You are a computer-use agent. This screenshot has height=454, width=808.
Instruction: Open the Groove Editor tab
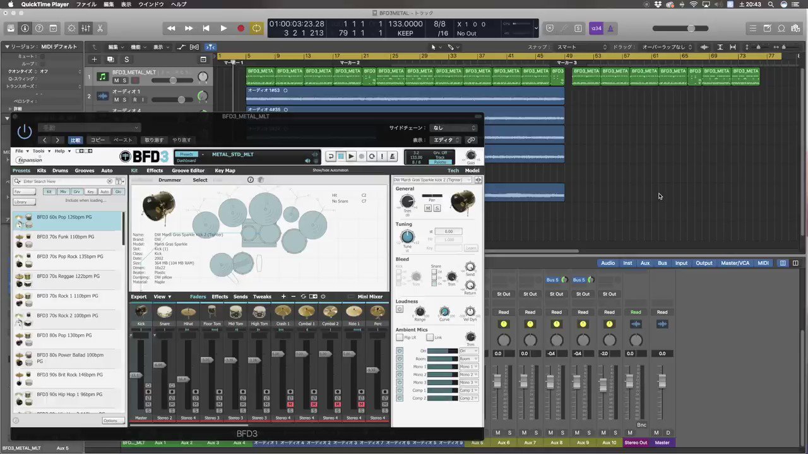point(188,170)
